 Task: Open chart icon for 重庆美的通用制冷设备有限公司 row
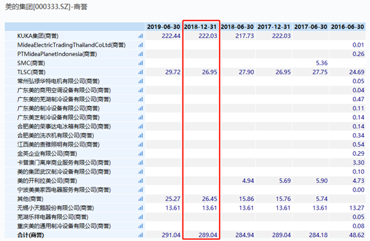click(x=141, y=226)
